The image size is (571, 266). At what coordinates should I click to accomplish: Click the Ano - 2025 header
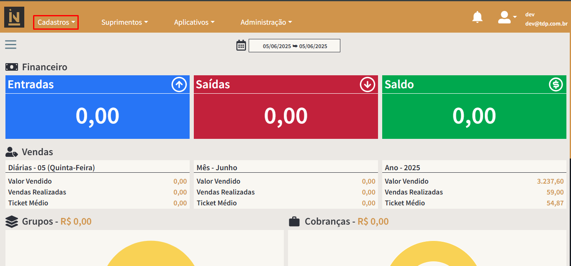(402, 168)
